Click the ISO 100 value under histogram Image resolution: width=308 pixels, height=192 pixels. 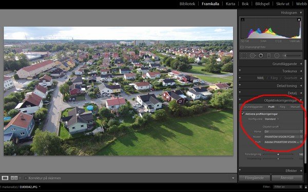[x=245, y=42]
